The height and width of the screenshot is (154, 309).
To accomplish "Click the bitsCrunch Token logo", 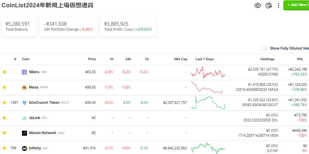I will [x=24, y=103].
